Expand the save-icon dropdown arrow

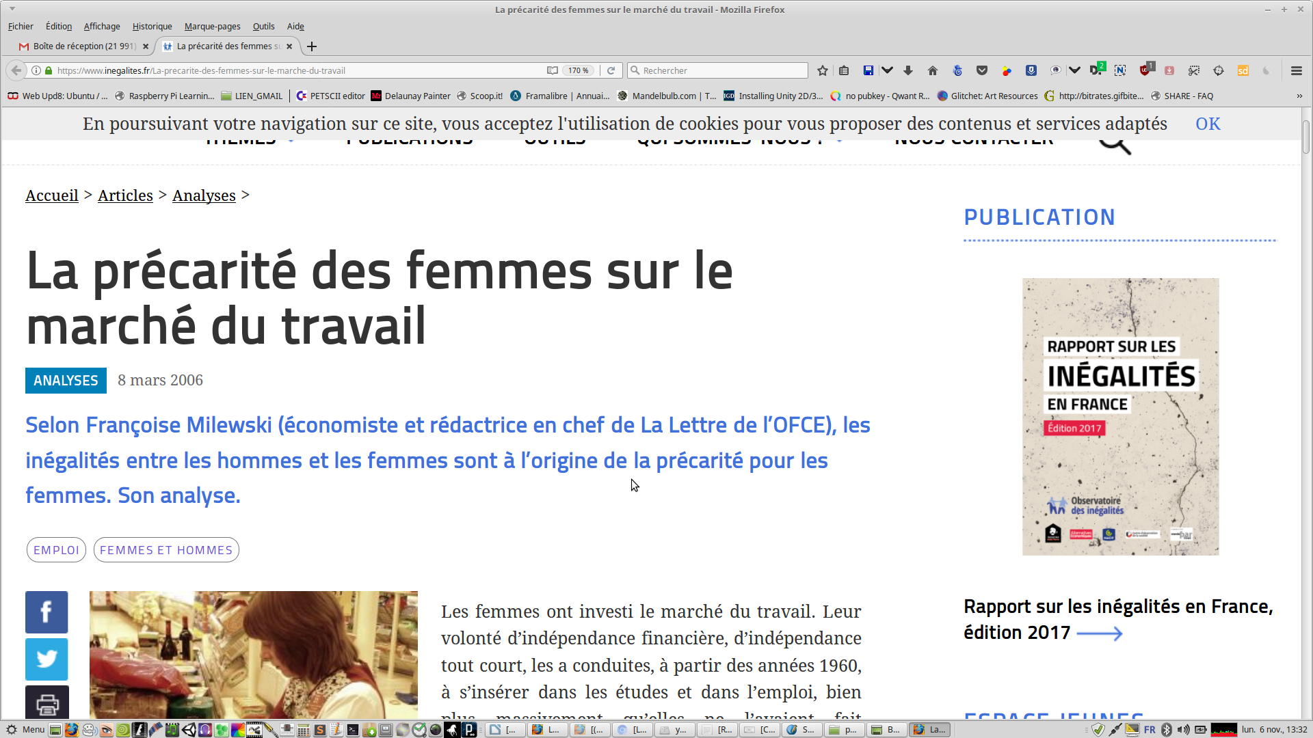pos(887,70)
